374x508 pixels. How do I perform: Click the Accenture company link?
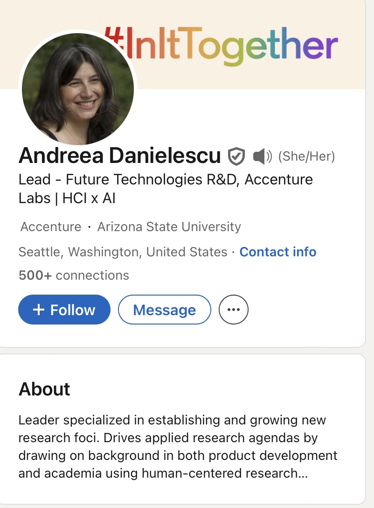tap(51, 226)
